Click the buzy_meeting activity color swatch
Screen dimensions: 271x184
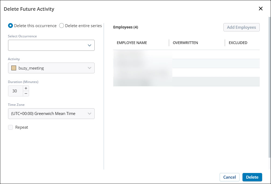coord(14,68)
